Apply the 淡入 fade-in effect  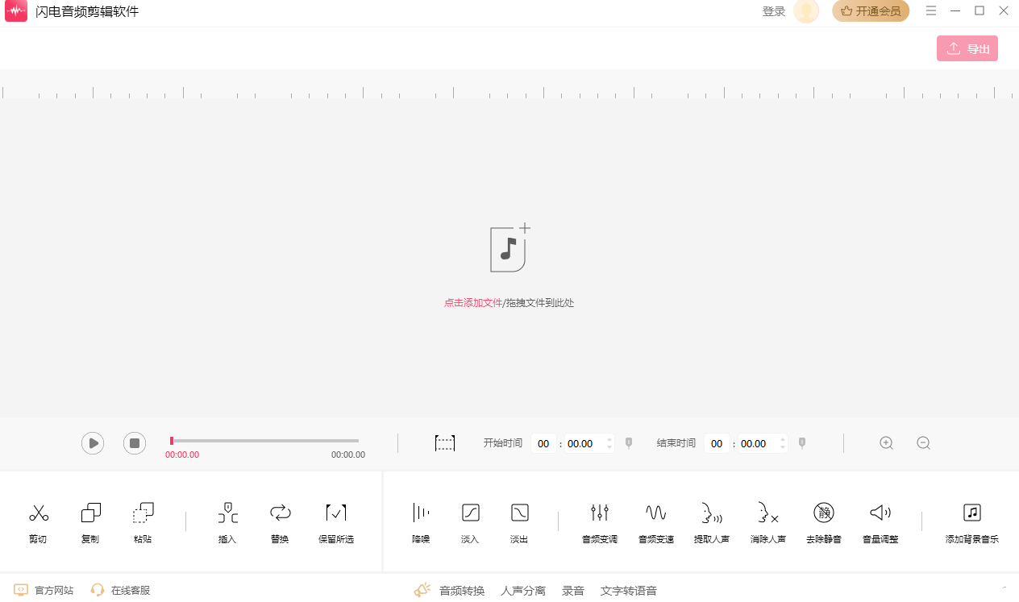[x=470, y=513]
